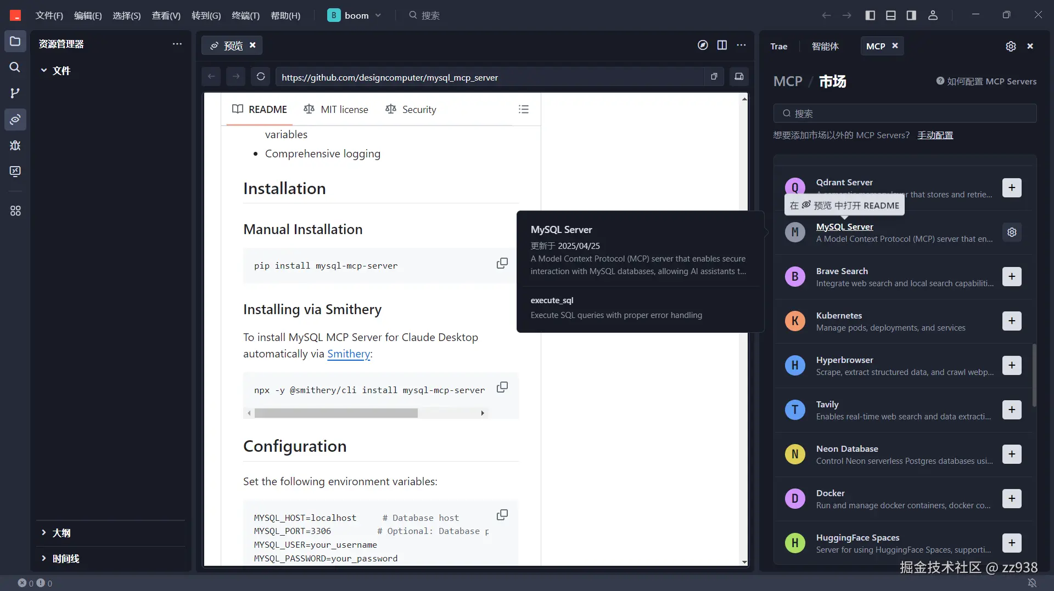Switch to the 智能体 tab

[x=825, y=47]
